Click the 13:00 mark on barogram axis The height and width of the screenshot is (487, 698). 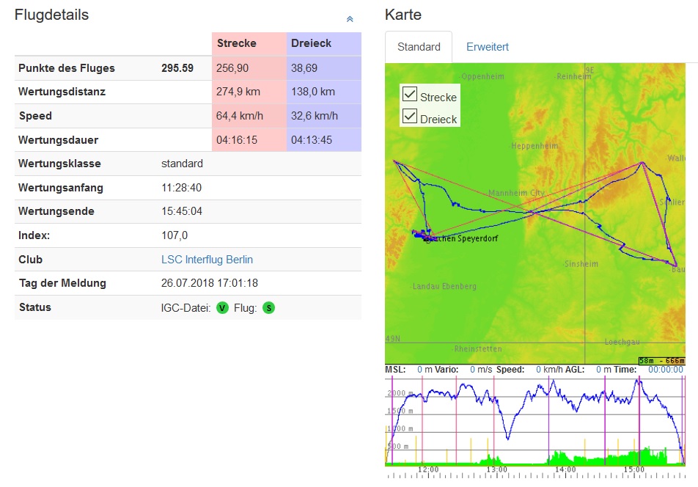(496, 469)
